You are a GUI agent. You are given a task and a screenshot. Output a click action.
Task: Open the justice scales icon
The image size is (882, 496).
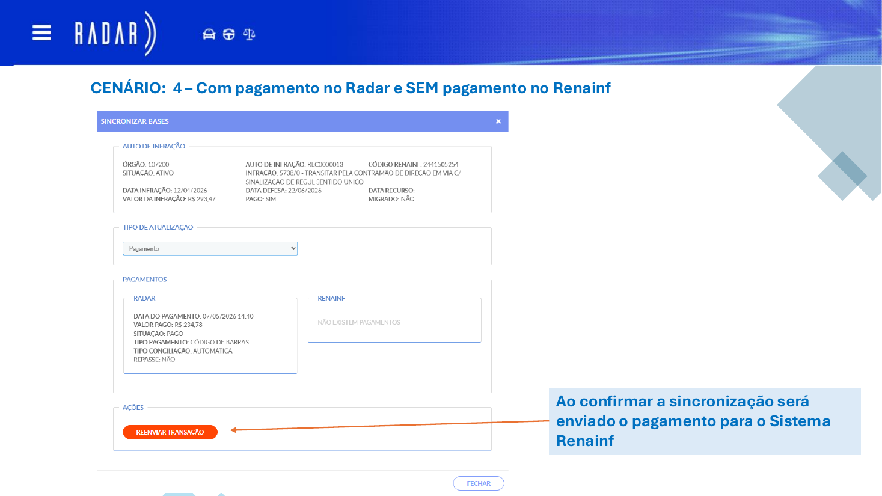pyautogui.click(x=249, y=34)
